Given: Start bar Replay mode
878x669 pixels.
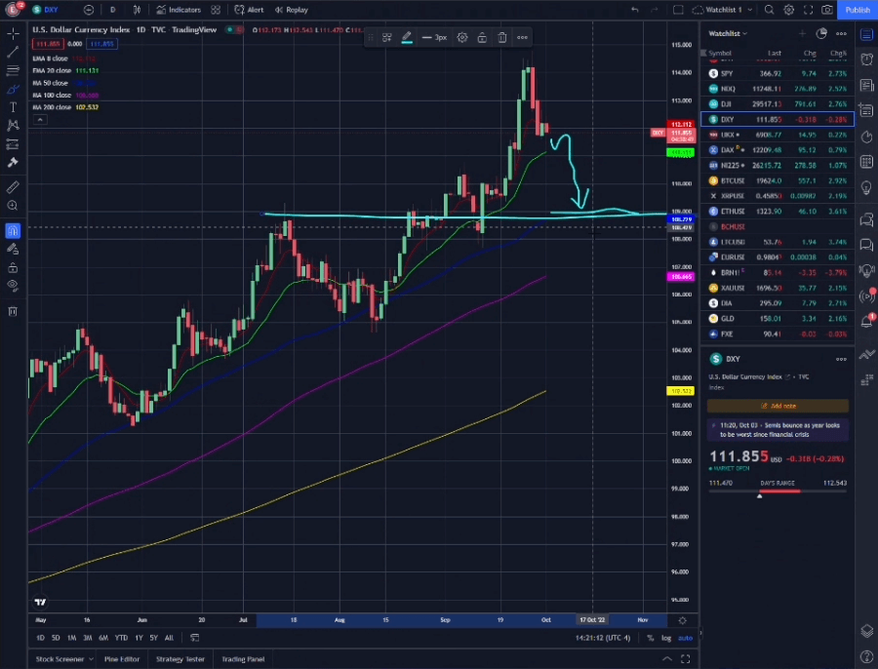Looking at the screenshot, I should [291, 10].
